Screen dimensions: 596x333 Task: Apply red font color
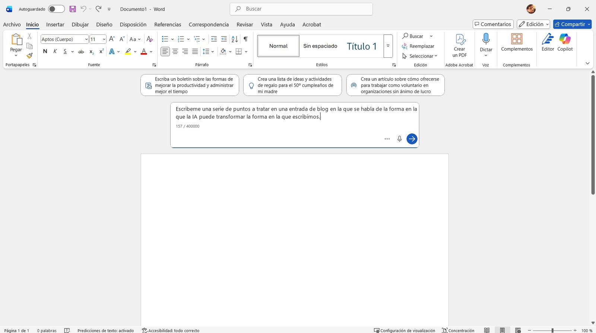144,52
